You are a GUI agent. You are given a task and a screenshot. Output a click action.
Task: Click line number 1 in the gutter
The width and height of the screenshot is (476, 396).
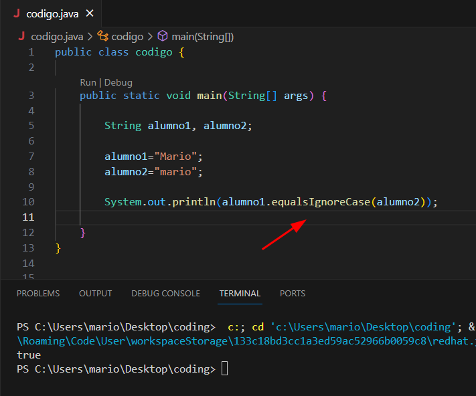pos(31,52)
